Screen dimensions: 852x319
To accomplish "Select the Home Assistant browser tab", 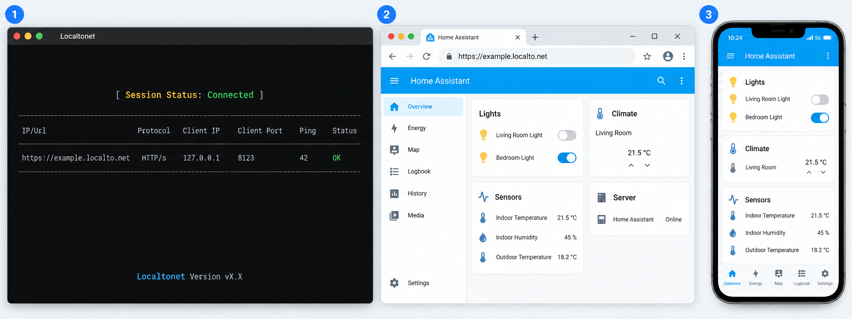I will 473,37.
